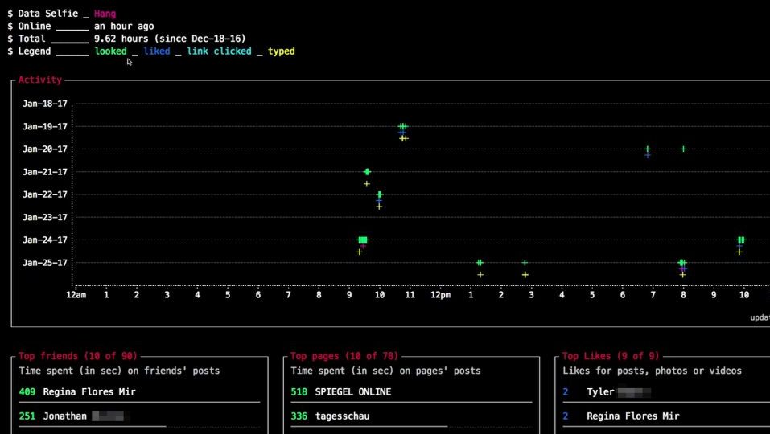The height and width of the screenshot is (434, 770).
Task: Select the green marker on Jan-20-17 at 8pm
Action: [683, 149]
